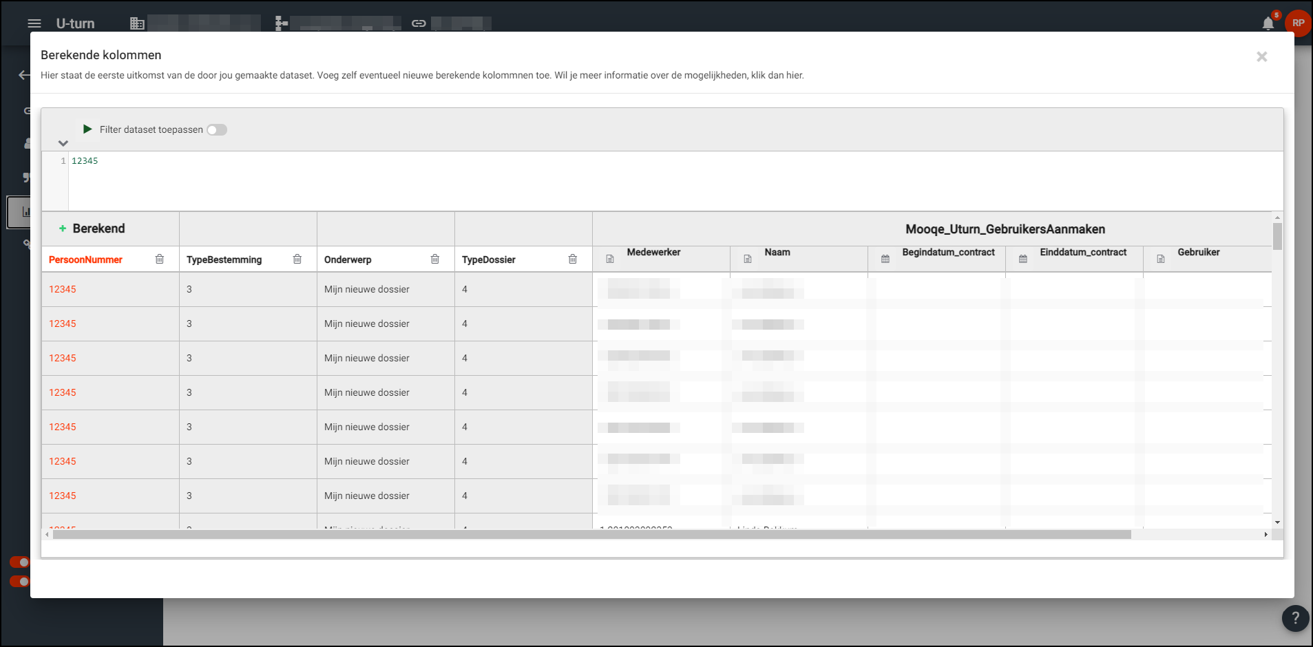1313x647 pixels.
Task: Remove the TypeDossier column via trash icon
Action: pos(573,259)
